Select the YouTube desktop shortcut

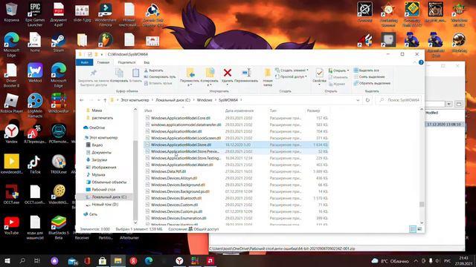click(x=12, y=225)
